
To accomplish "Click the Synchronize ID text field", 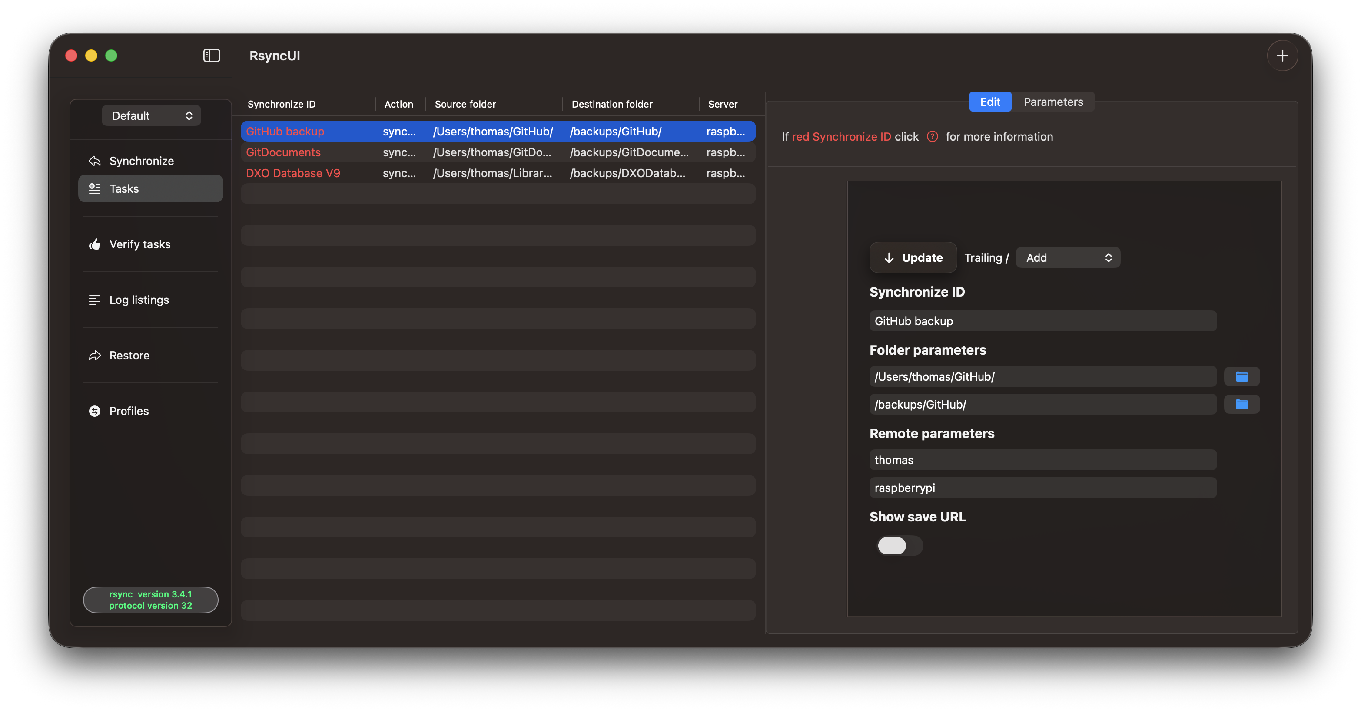I will [x=1042, y=321].
